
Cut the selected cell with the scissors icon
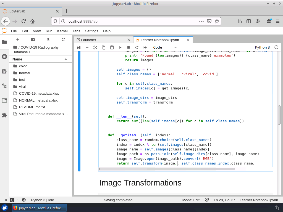[x=95, y=47]
